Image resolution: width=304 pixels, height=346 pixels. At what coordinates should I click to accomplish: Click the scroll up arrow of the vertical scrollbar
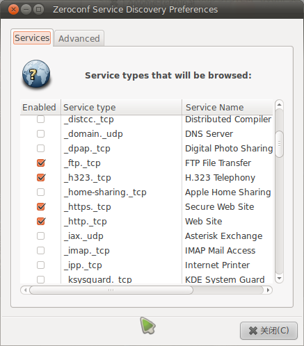point(279,105)
